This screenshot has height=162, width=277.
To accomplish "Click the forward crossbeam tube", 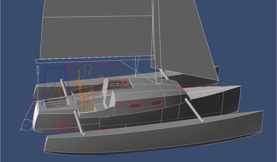I will coord(193,110).
